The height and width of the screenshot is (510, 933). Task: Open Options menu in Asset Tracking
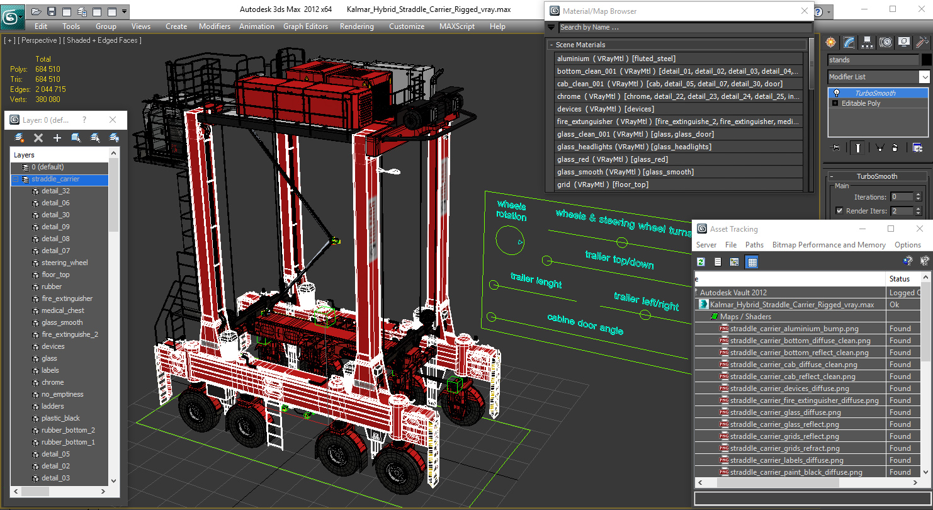click(907, 245)
